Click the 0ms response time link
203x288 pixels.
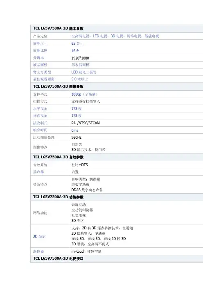pyautogui.click(x=75, y=130)
